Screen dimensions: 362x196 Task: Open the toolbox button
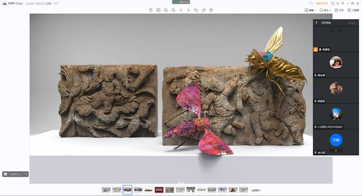pyautogui.click(x=353, y=10)
